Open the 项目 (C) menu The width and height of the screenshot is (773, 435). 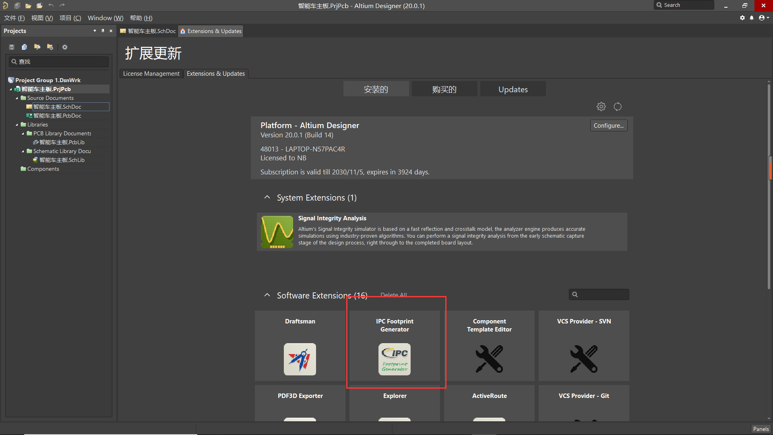70,18
